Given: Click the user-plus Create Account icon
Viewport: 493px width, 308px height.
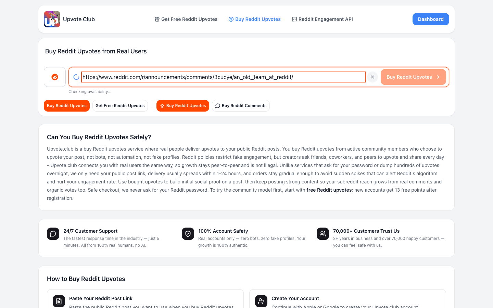Looking at the screenshot, I should click(x=261, y=301).
